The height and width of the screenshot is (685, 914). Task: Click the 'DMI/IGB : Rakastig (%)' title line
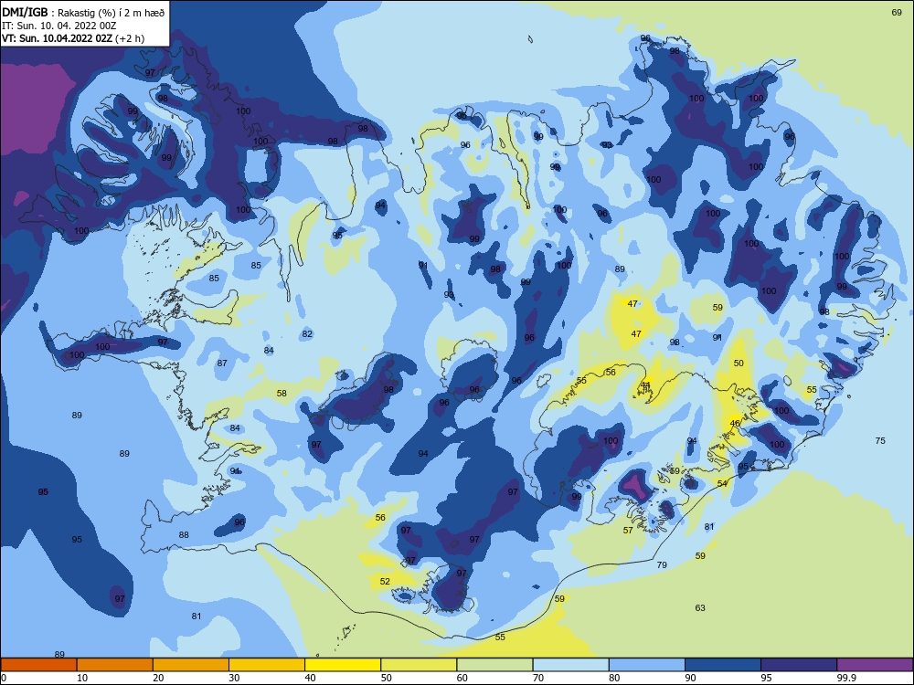(83, 12)
